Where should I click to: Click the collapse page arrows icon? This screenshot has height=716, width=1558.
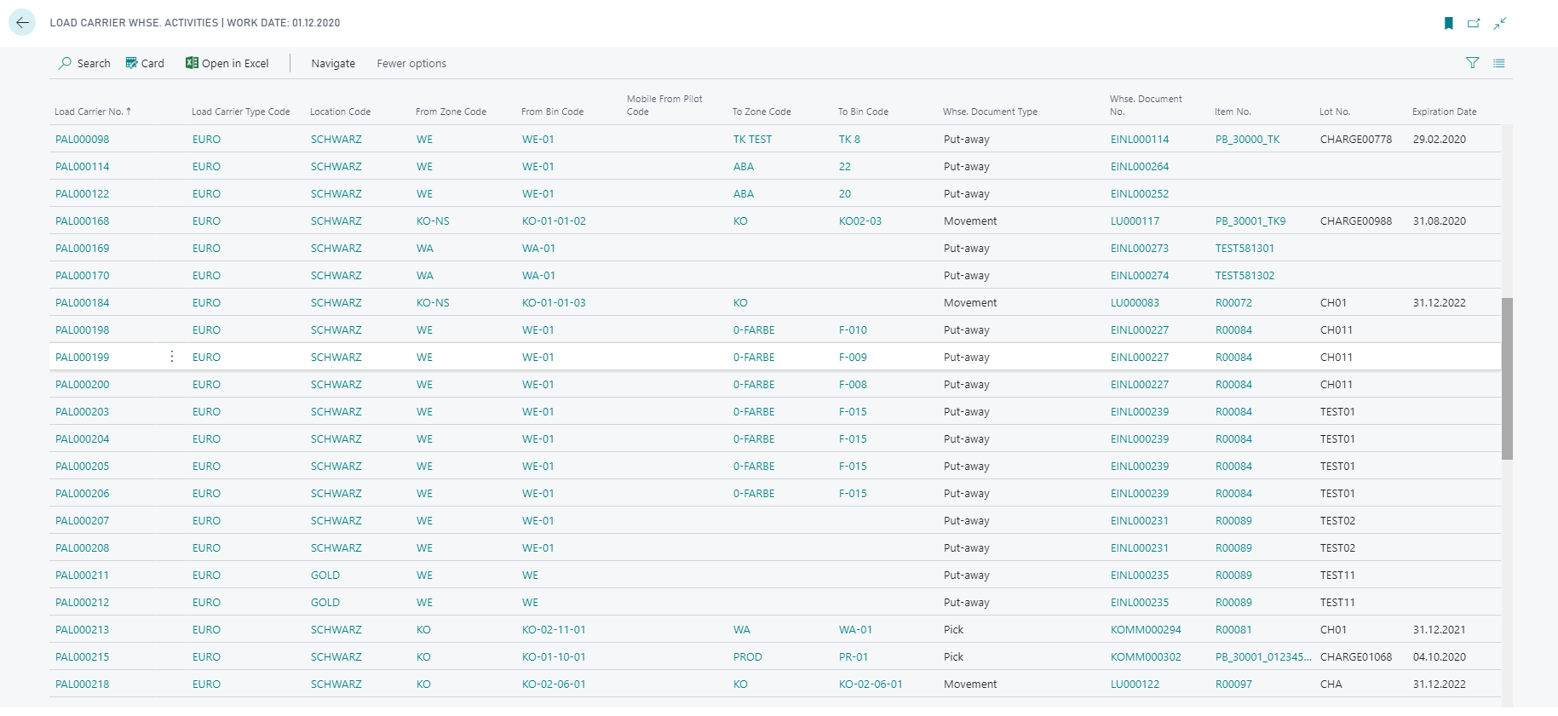[x=1500, y=23]
